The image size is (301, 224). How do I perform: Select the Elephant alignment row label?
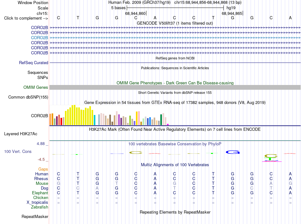coord(40,193)
